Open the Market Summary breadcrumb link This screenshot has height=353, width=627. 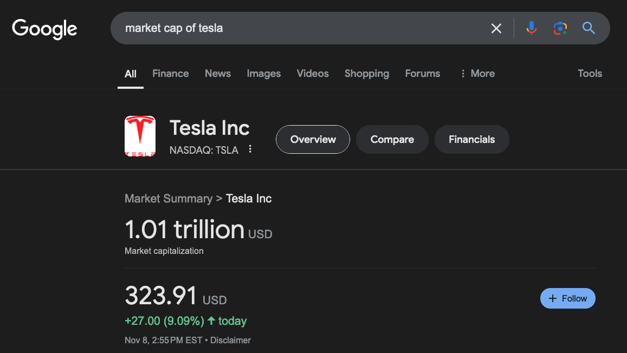click(x=169, y=199)
